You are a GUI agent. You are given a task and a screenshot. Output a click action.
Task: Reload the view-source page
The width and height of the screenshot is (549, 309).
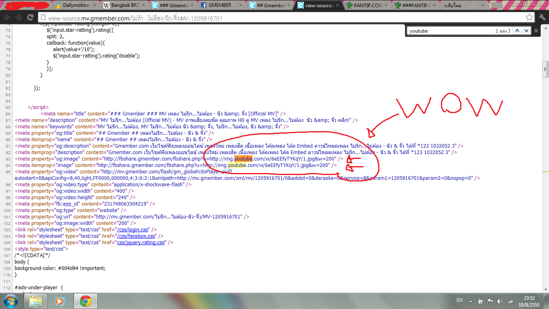pyautogui.click(x=30, y=18)
